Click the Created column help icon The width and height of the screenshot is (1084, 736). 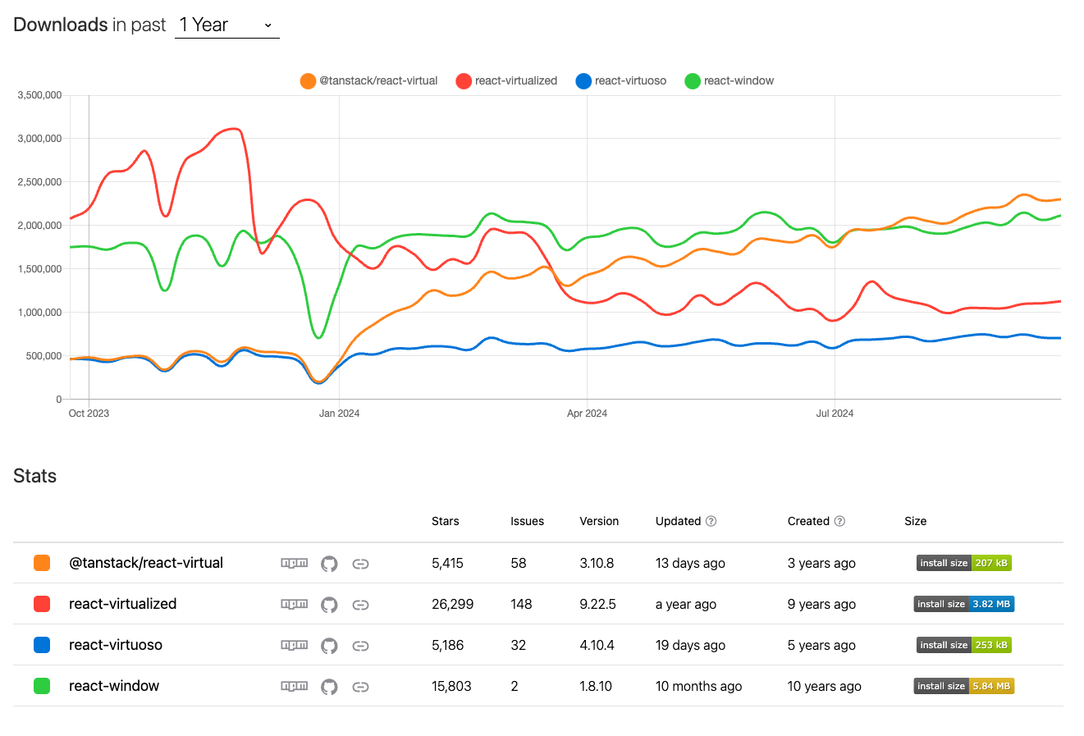coord(839,521)
